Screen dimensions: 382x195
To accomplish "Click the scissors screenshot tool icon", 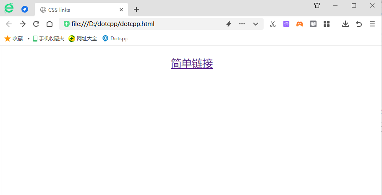I will [273, 24].
